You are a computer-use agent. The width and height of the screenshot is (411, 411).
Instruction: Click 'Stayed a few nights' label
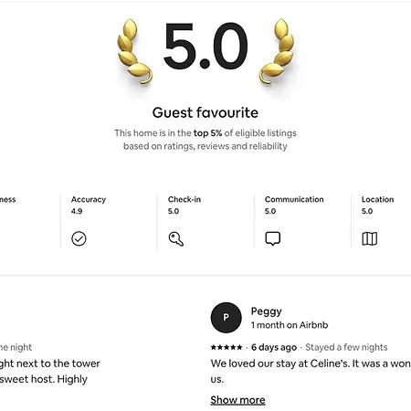[346, 347]
